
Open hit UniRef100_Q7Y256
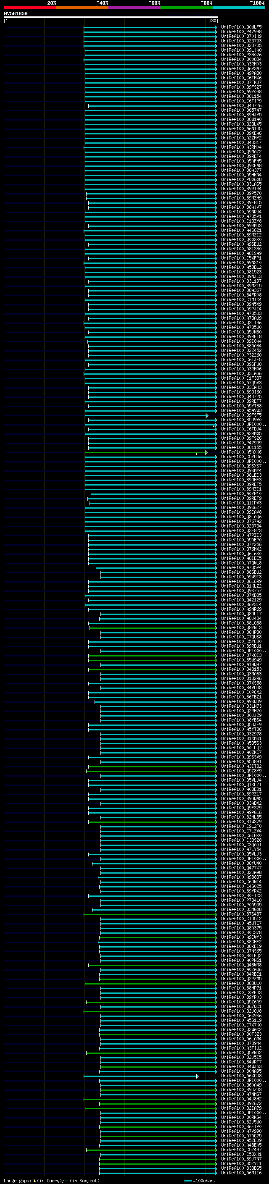click(241, 545)
